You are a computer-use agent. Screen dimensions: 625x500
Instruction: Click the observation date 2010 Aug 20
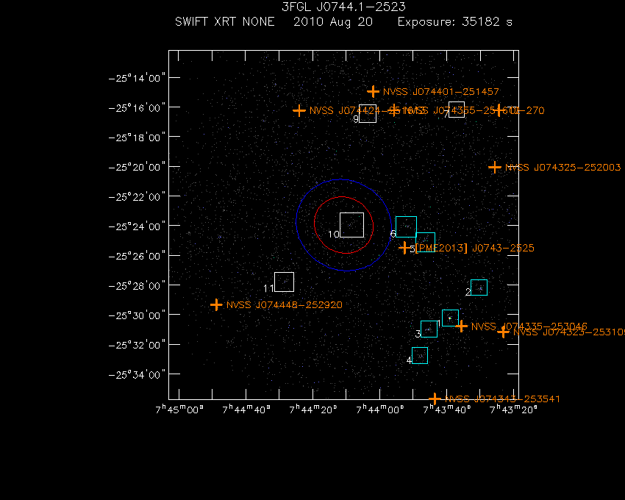click(333, 22)
